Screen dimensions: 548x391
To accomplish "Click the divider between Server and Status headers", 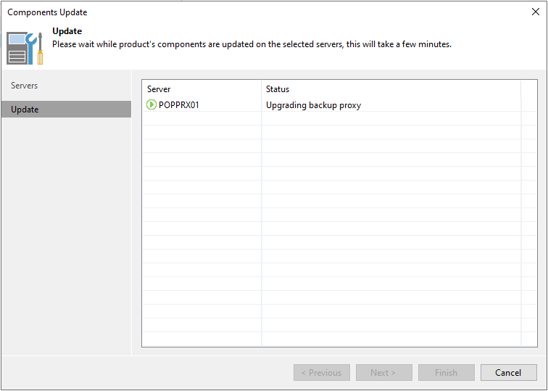I will (x=262, y=89).
